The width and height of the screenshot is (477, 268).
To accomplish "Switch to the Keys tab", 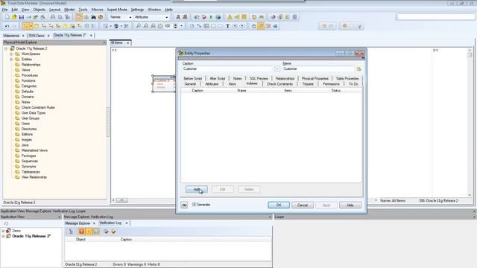I will click(x=232, y=84).
